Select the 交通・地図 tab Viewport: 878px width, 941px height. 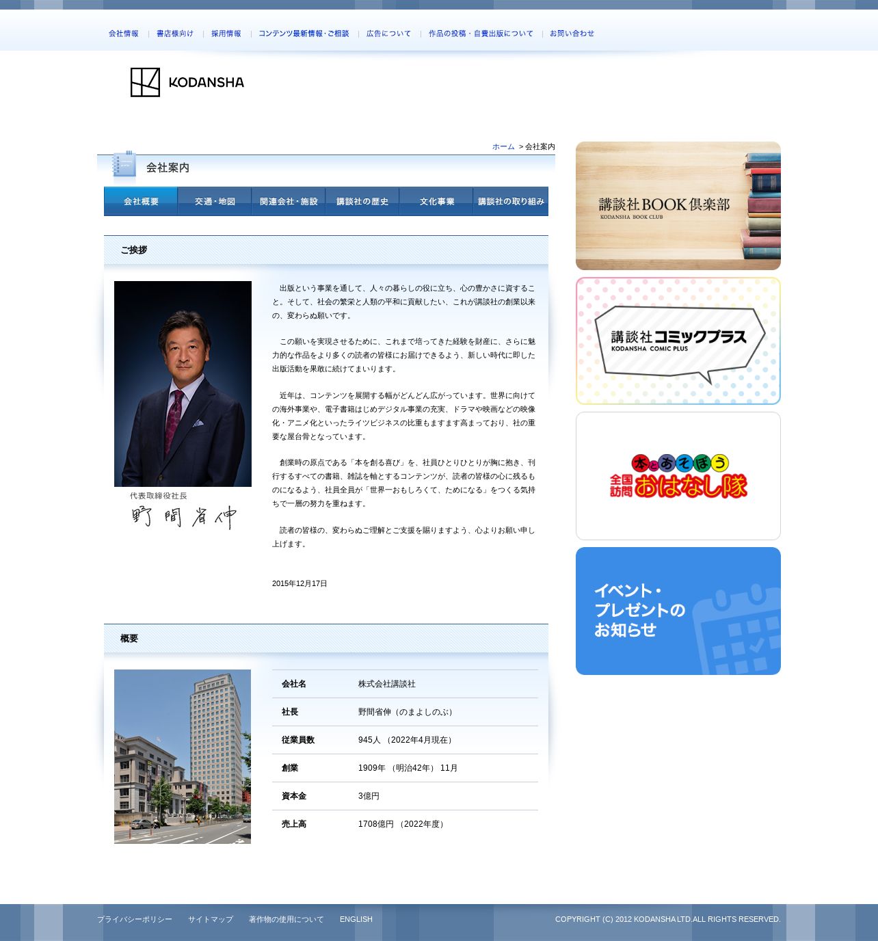215,202
